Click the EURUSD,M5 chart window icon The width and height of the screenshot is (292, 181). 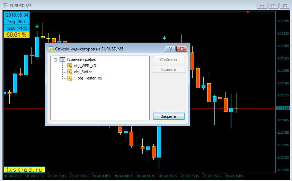6,6
